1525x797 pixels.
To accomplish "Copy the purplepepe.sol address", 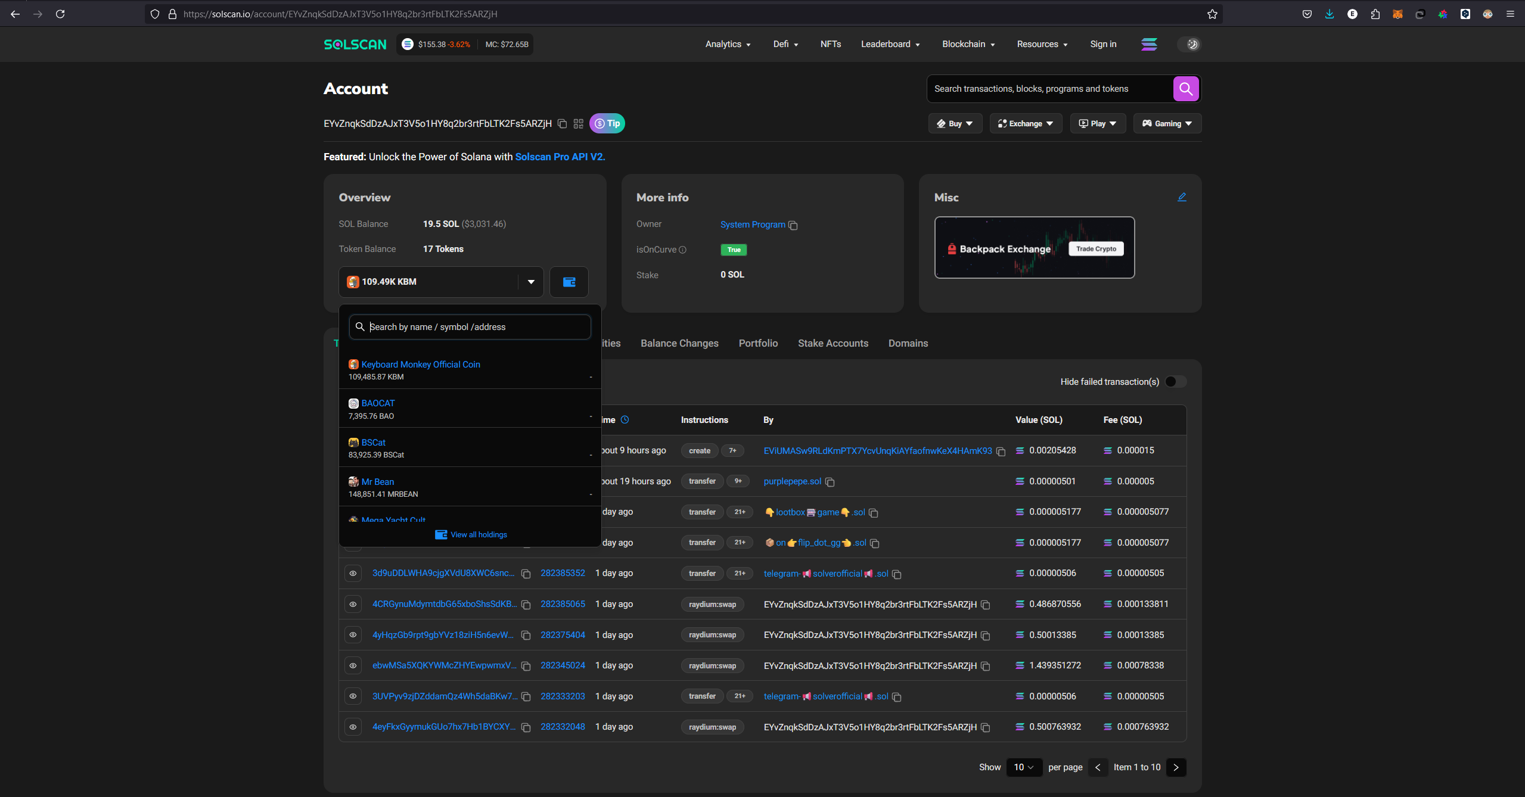I will point(830,482).
